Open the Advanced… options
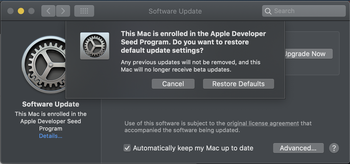 [x=298, y=148]
